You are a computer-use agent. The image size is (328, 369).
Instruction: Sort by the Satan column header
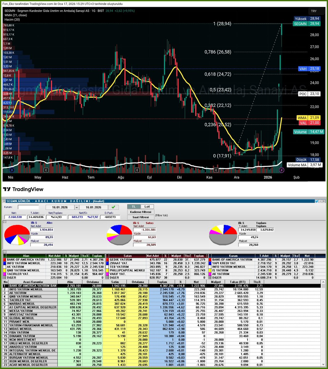[128, 256]
